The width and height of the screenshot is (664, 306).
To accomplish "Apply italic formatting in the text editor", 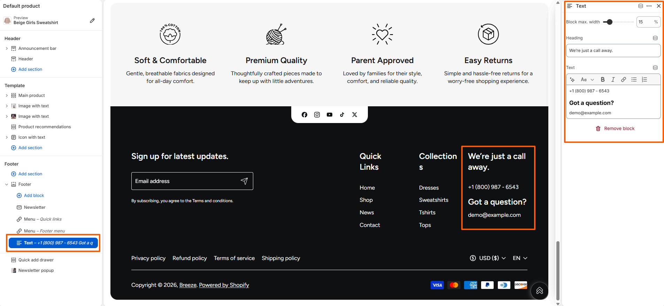I will click(x=613, y=79).
